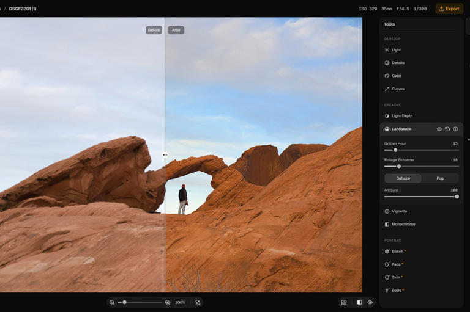Click the Before label on the image

[154, 30]
